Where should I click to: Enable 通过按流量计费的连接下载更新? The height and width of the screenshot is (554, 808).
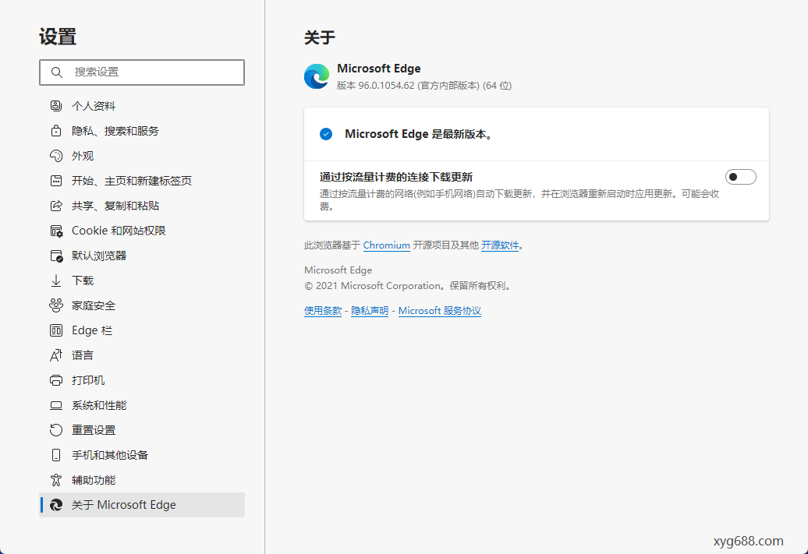(739, 176)
